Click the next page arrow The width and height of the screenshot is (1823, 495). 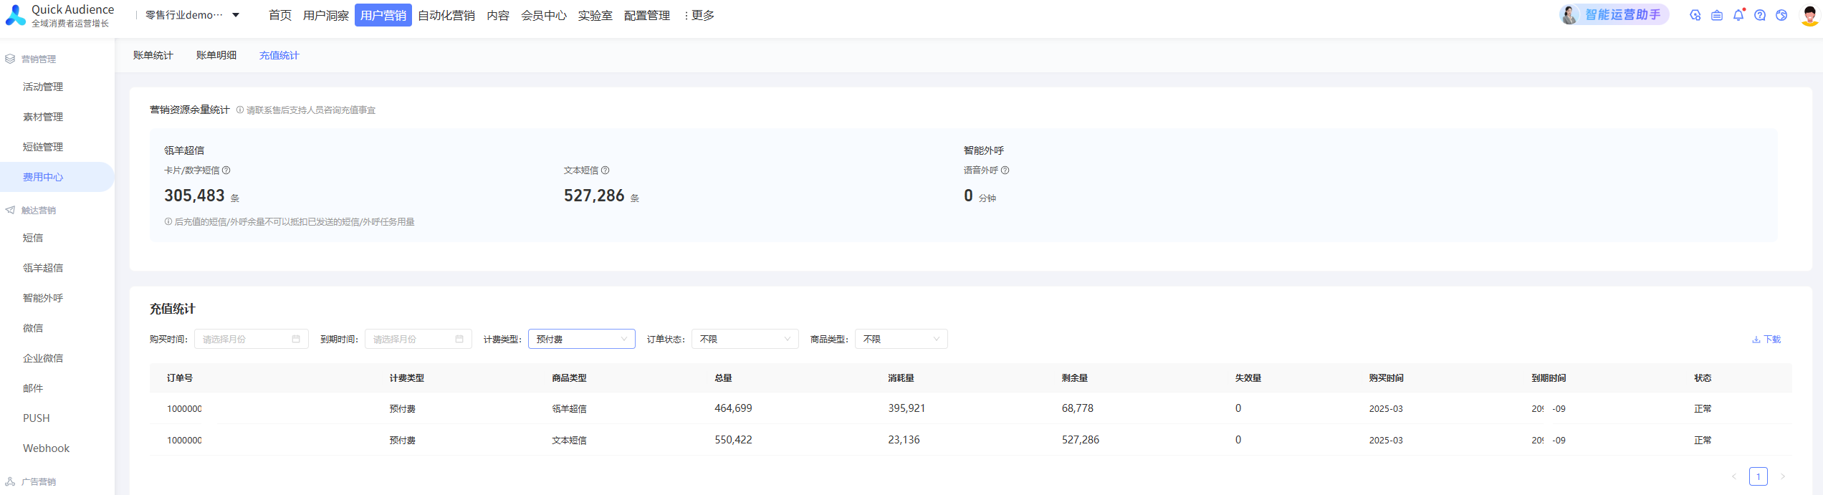pos(1783,476)
